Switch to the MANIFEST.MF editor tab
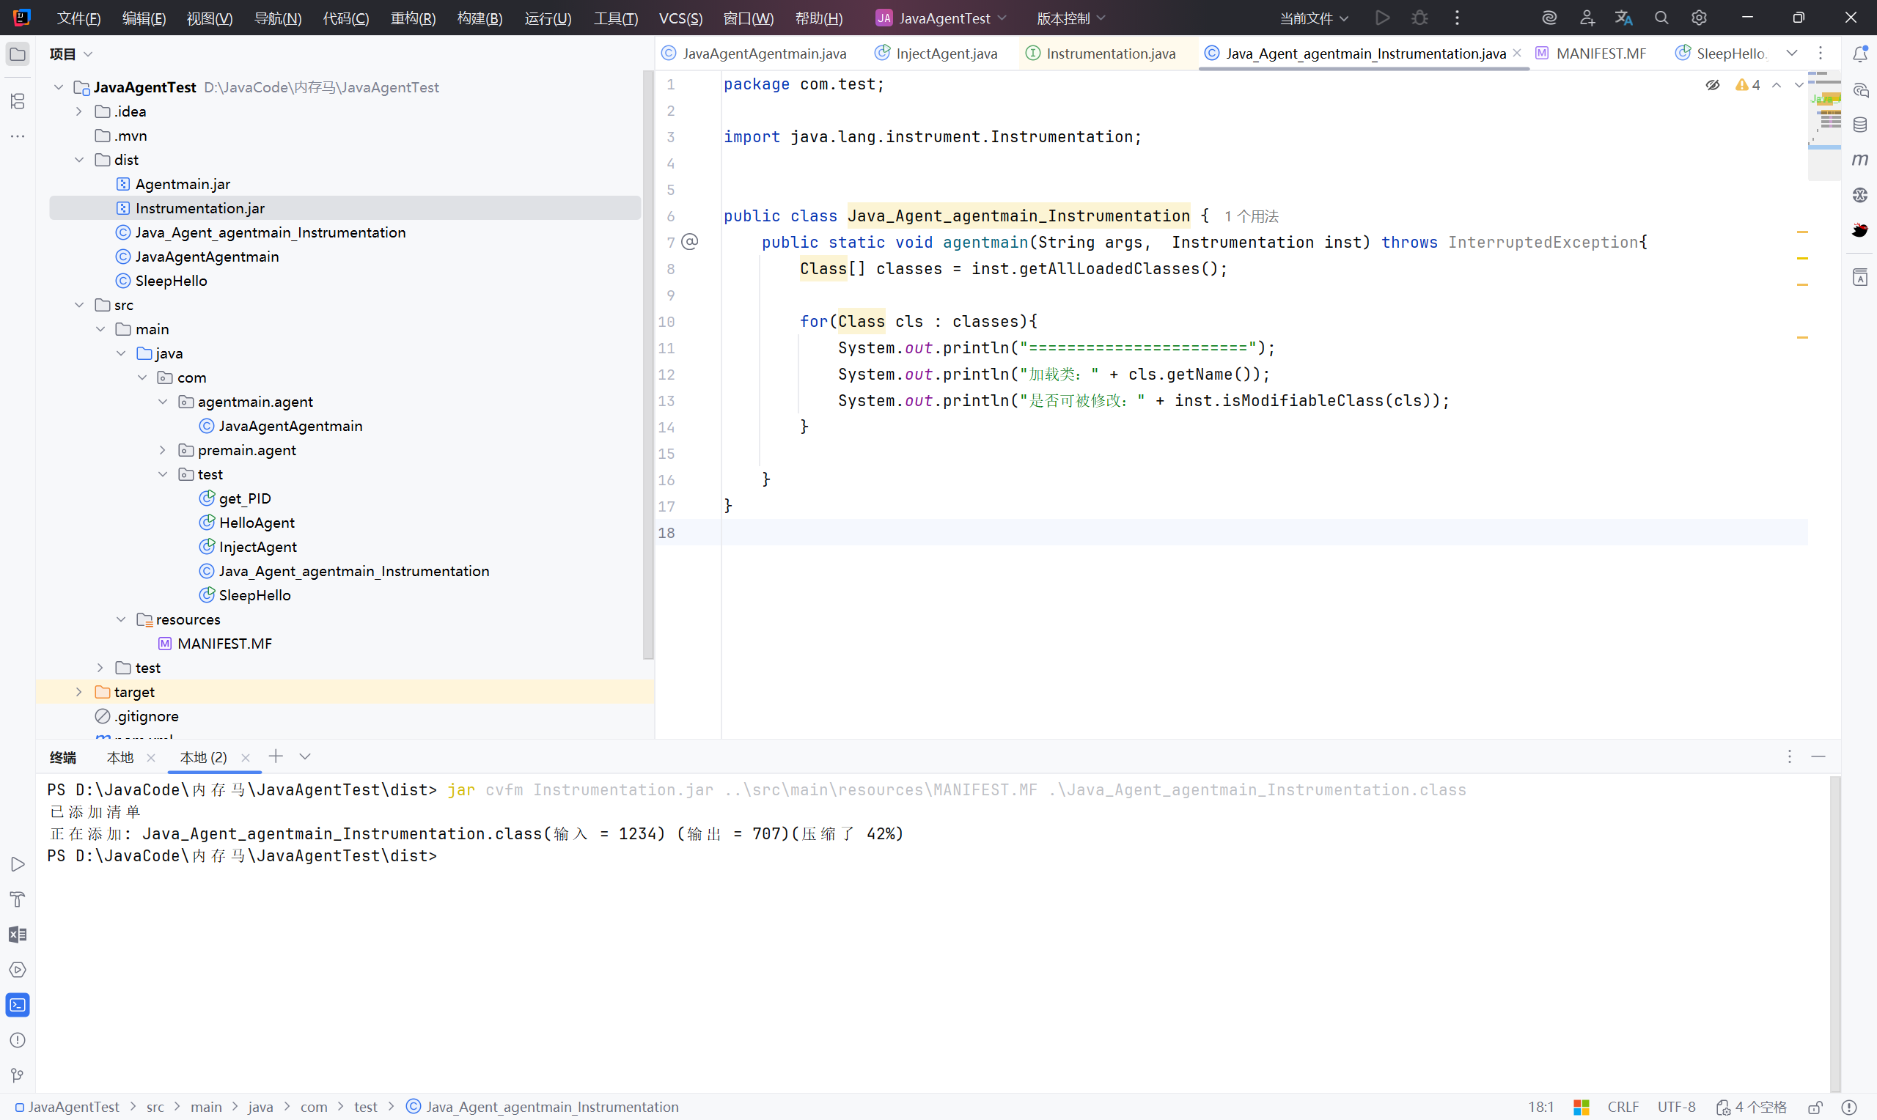This screenshot has height=1120, width=1877. click(x=1600, y=54)
